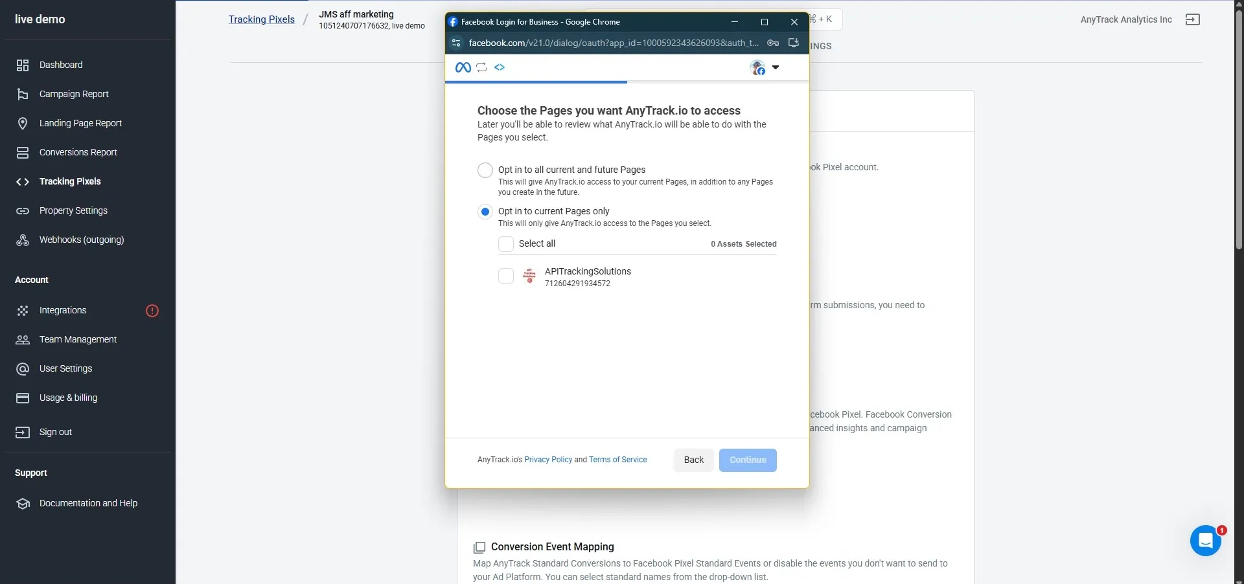
Task: Open the Privacy Policy link
Action: point(548,460)
